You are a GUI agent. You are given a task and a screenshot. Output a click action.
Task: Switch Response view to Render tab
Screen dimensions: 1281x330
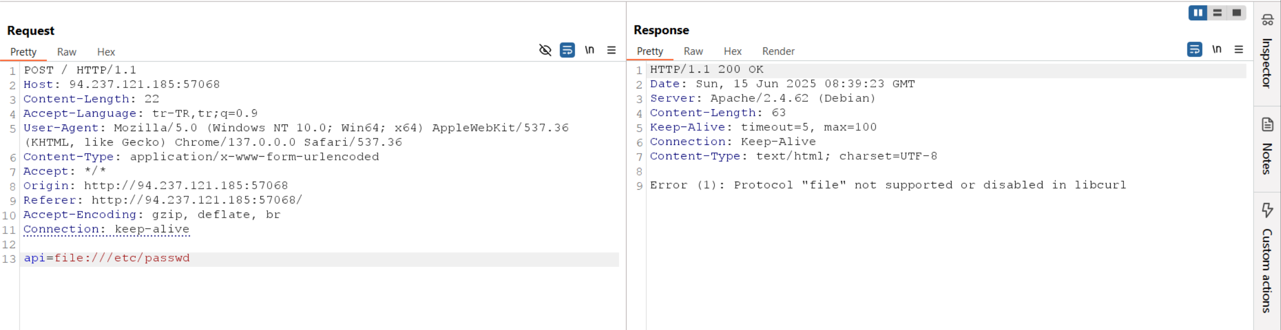tap(778, 51)
